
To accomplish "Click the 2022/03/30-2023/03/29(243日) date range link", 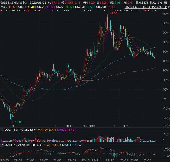I will click(146, 7).
